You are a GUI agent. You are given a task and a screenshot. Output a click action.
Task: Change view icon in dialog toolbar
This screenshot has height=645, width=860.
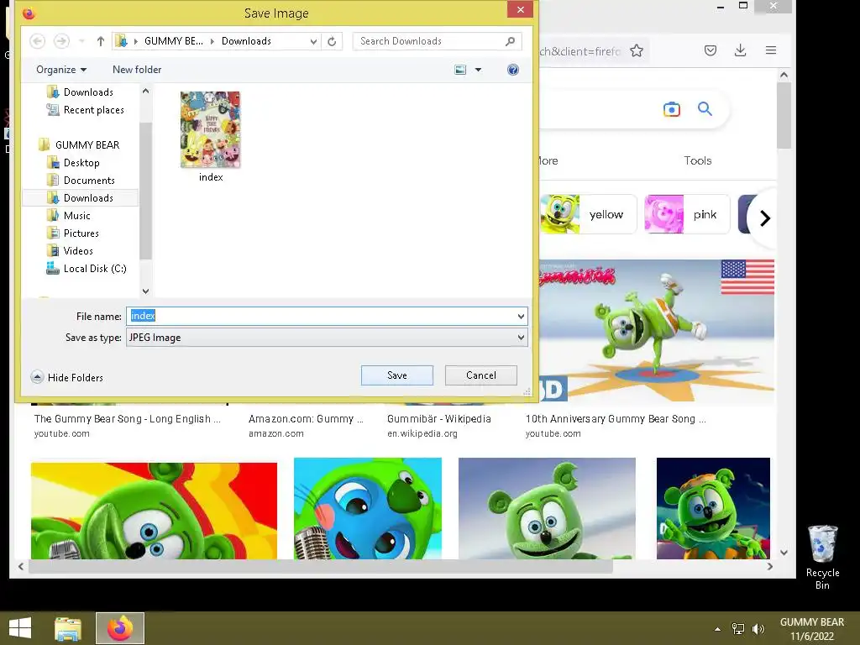(x=460, y=70)
